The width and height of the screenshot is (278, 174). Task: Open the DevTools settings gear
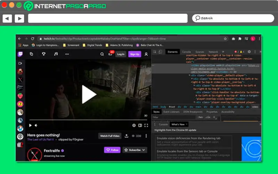(249, 52)
